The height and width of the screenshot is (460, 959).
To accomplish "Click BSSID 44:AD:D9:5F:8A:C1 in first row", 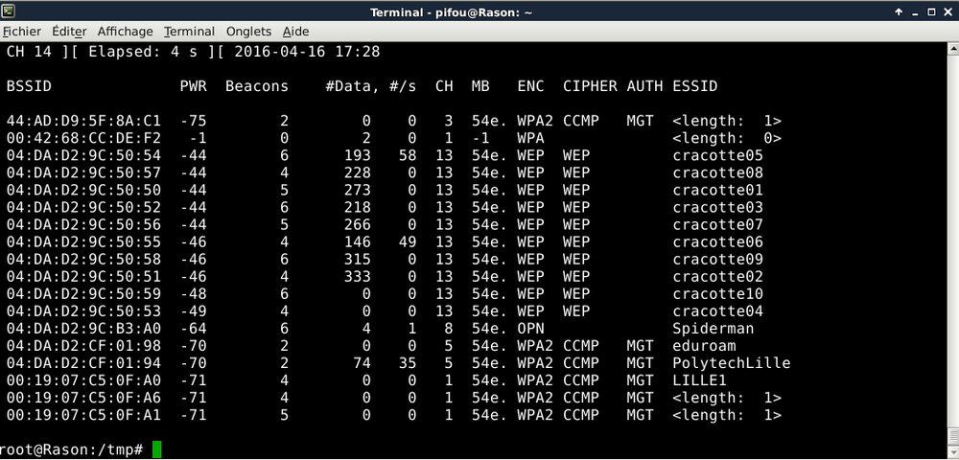I will [x=83, y=121].
